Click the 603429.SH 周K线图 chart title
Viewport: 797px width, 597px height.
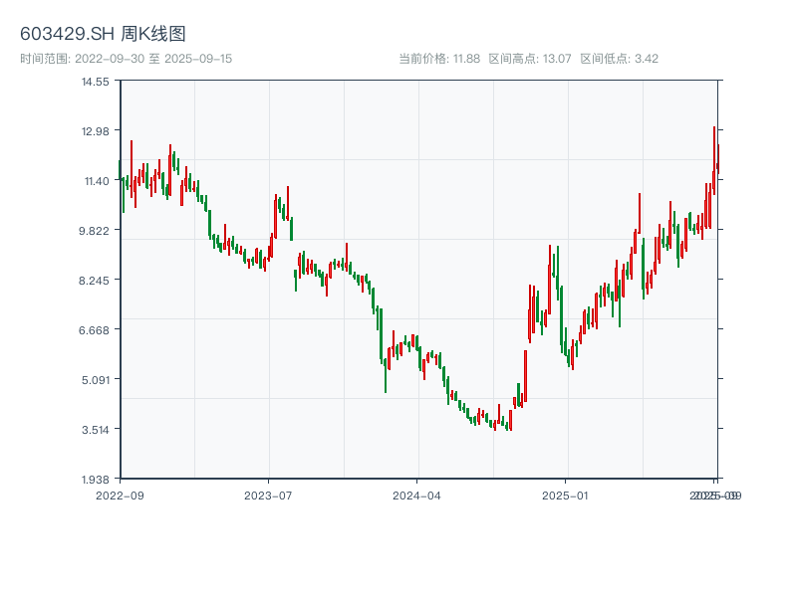(103, 34)
